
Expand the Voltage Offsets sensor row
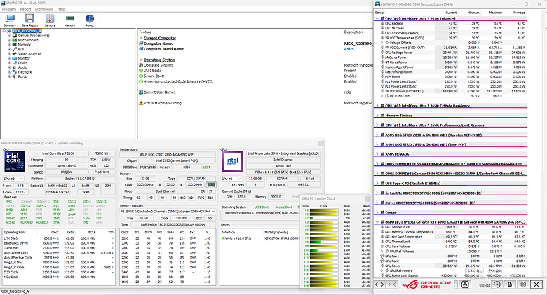click(382, 43)
